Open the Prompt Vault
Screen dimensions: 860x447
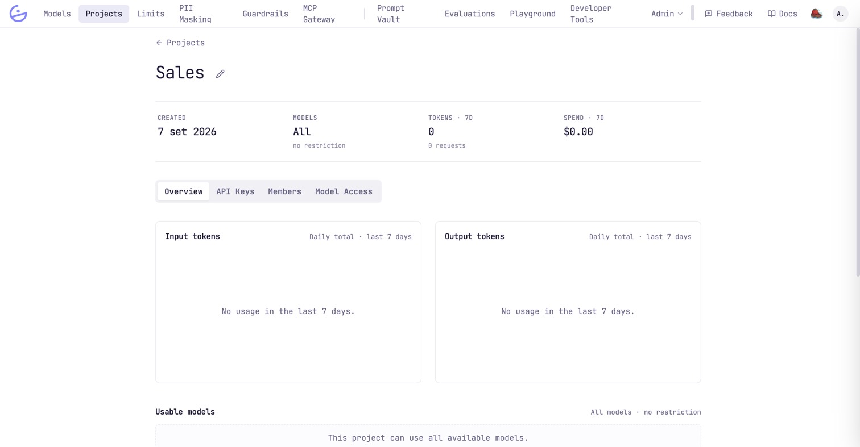pos(390,14)
